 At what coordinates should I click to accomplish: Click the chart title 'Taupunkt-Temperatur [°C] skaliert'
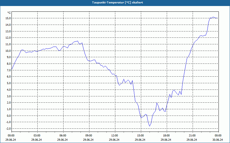coord(118,3)
